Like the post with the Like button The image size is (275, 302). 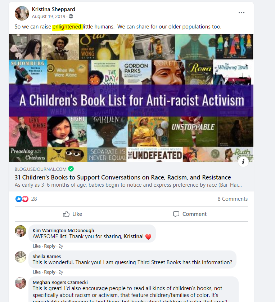[x=72, y=214]
